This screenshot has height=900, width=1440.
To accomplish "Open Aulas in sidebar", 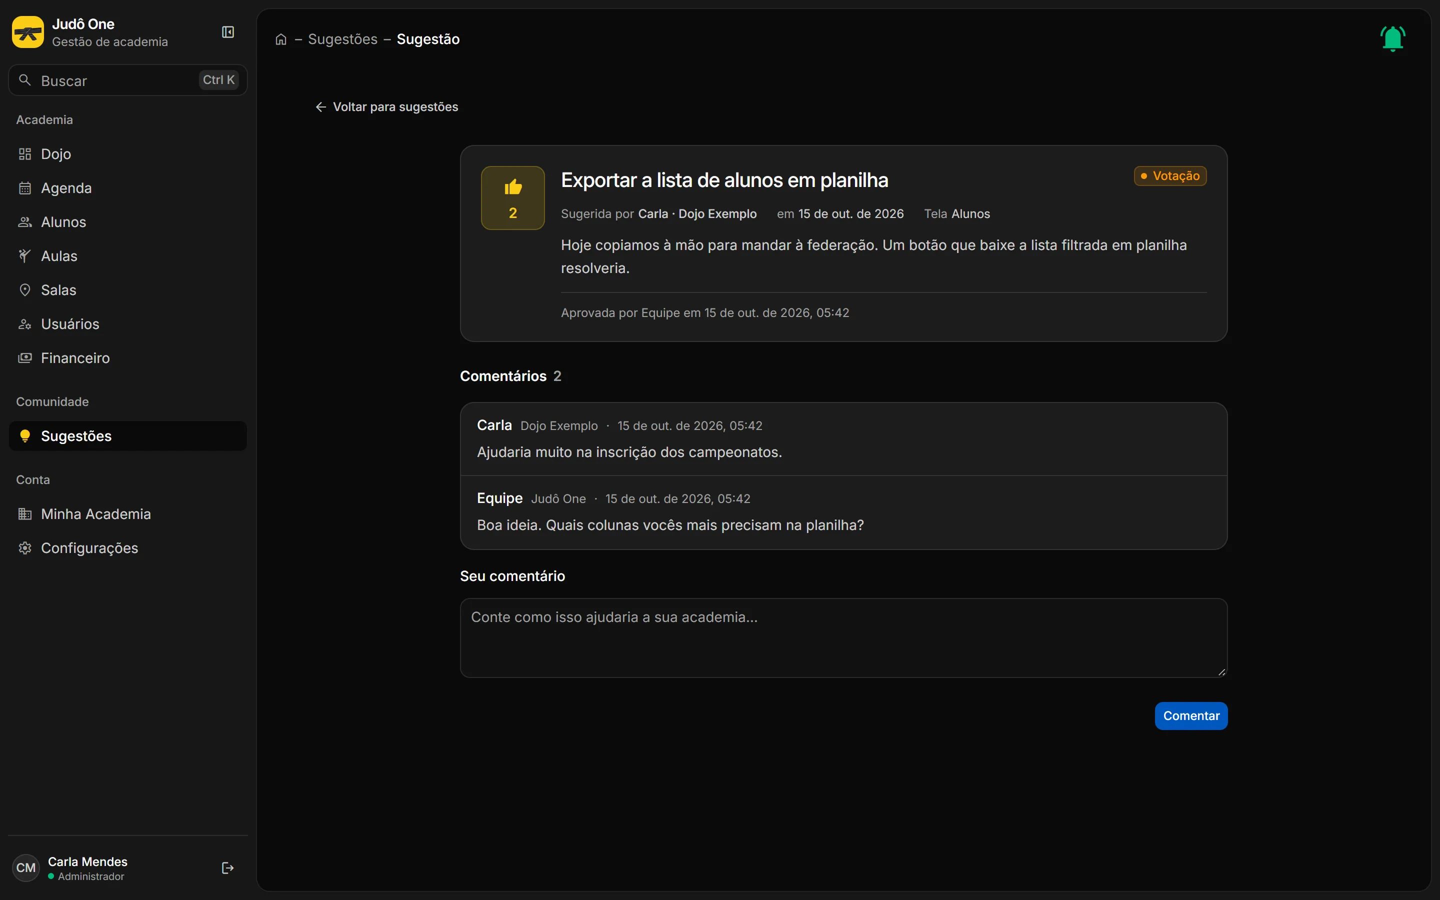I will [128, 256].
